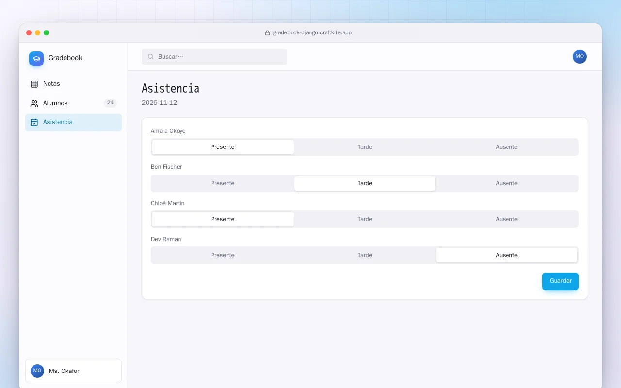Select Presente for Chloé Martin
Screen dimensions: 621x388
223,219
